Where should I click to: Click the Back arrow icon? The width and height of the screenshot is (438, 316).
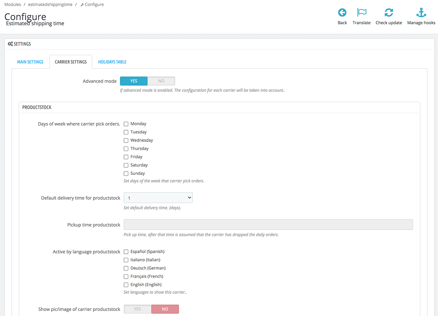[342, 13]
